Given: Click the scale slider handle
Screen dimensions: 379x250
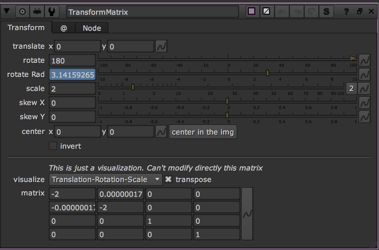Looking at the screenshot, I should (x=133, y=87).
